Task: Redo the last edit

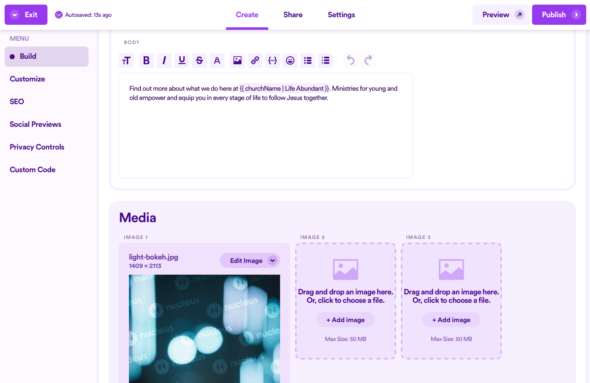Action: tap(368, 60)
